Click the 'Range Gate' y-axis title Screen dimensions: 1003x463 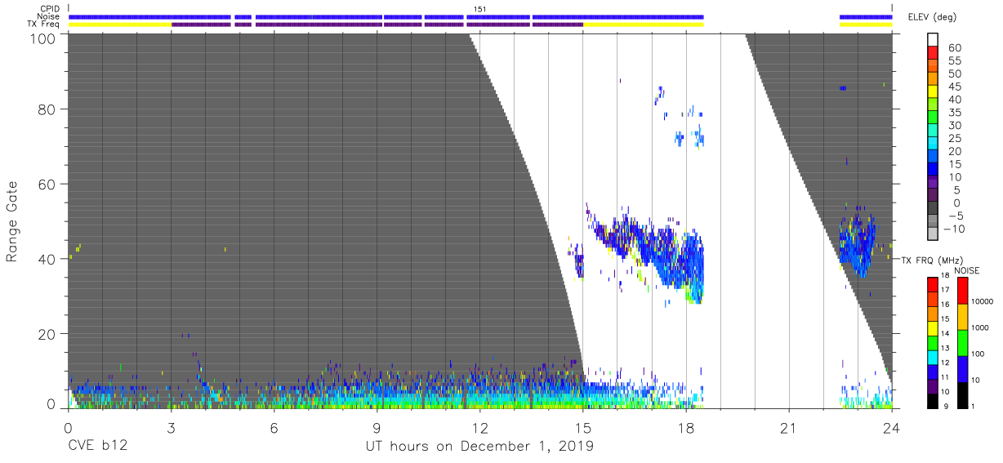click(x=12, y=221)
